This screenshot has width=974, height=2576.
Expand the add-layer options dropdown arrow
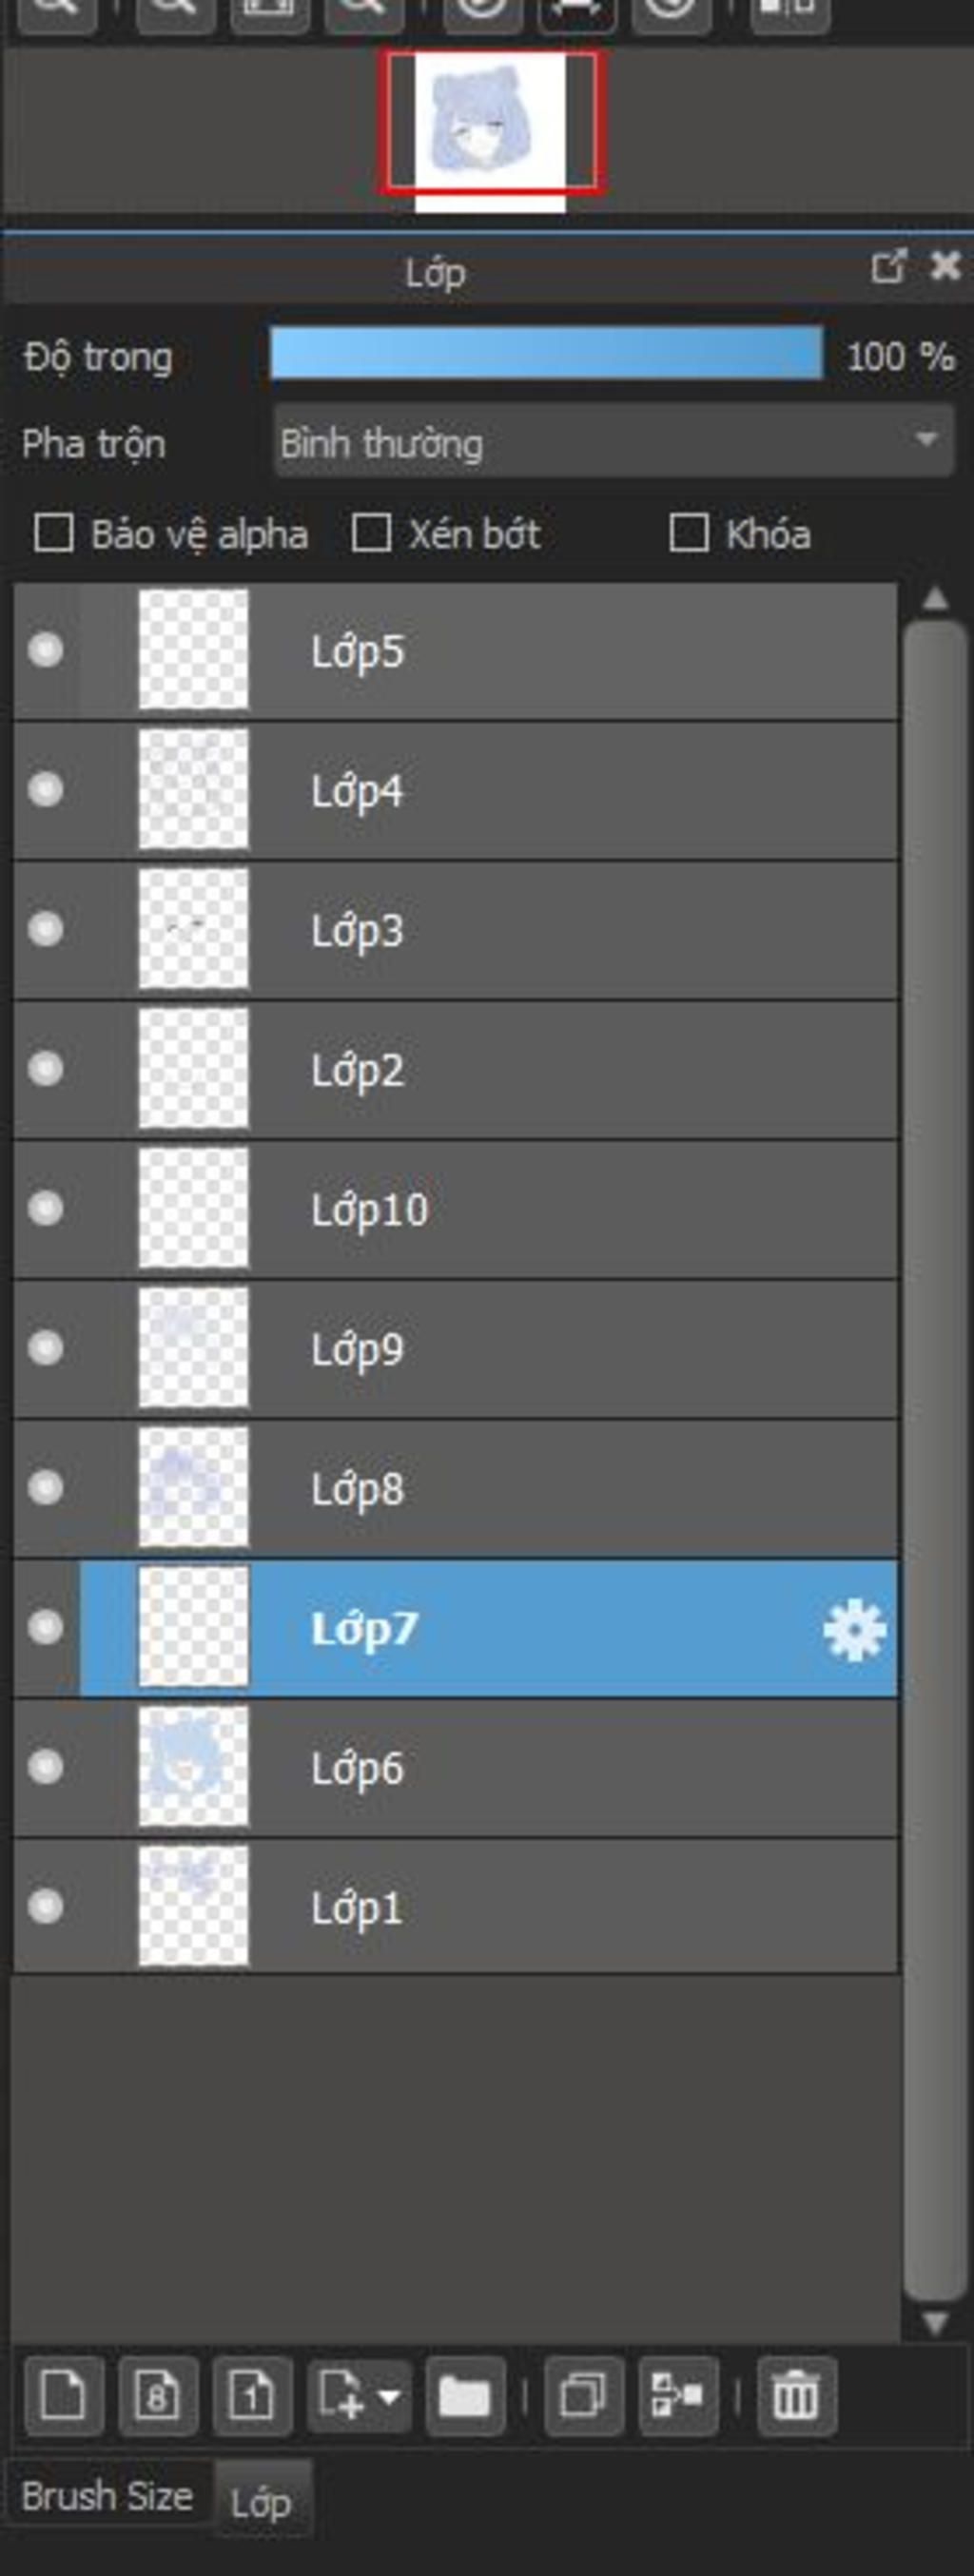(389, 2395)
